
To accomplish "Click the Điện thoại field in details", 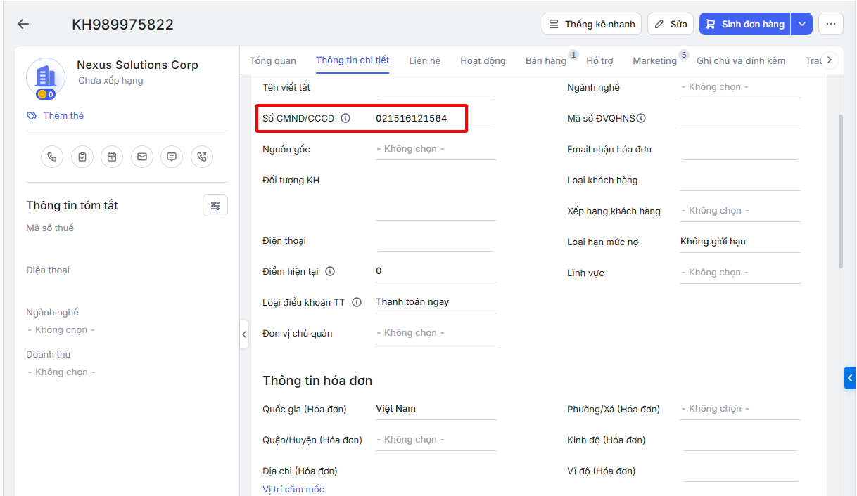I will click(436, 241).
